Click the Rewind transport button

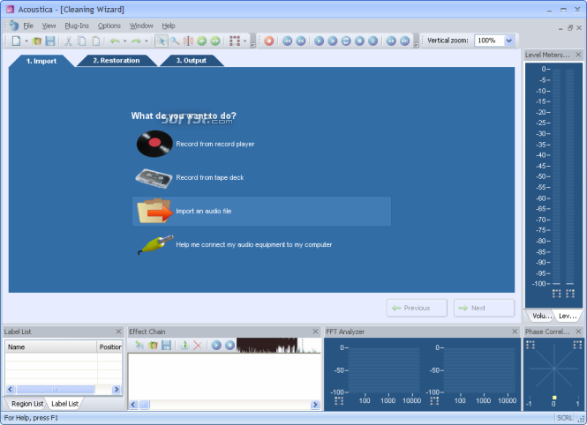click(x=301, y=41)
